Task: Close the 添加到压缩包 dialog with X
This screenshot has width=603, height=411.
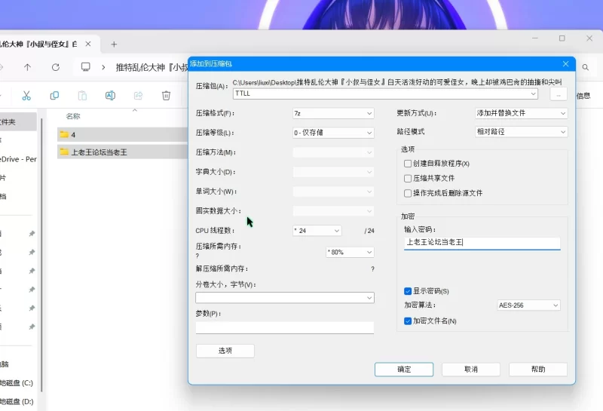Action: click(565, 64)
